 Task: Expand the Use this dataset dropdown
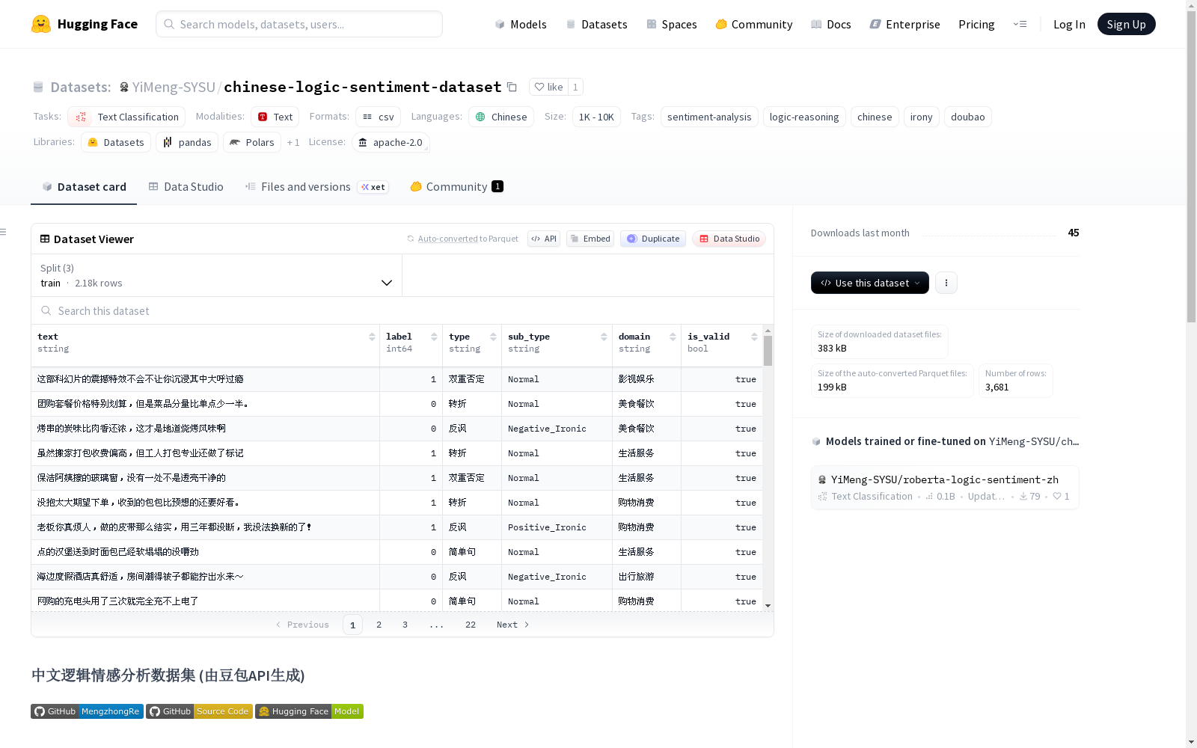coord(870,283)
